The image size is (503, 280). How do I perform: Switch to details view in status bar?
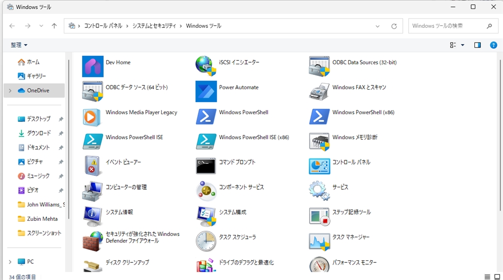coord(487,277)
